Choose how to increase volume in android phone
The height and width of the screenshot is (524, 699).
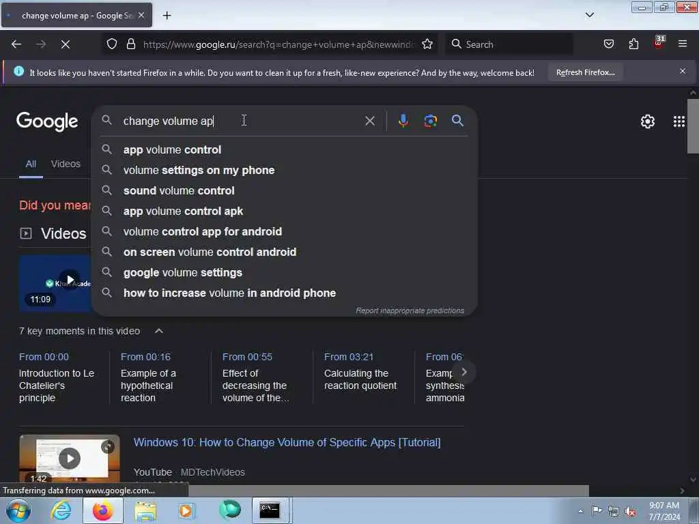(285, 293)
